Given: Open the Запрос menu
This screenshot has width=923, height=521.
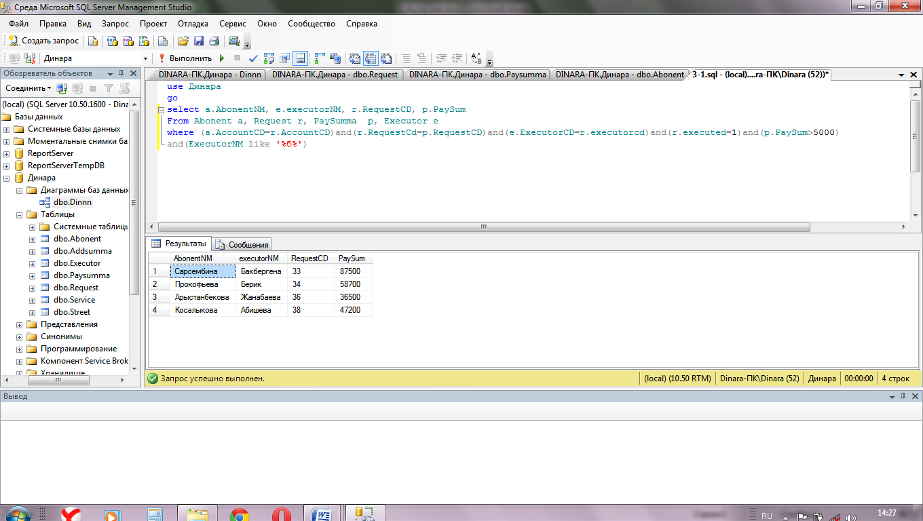Looking at the screenshot, I should (115, 24).
